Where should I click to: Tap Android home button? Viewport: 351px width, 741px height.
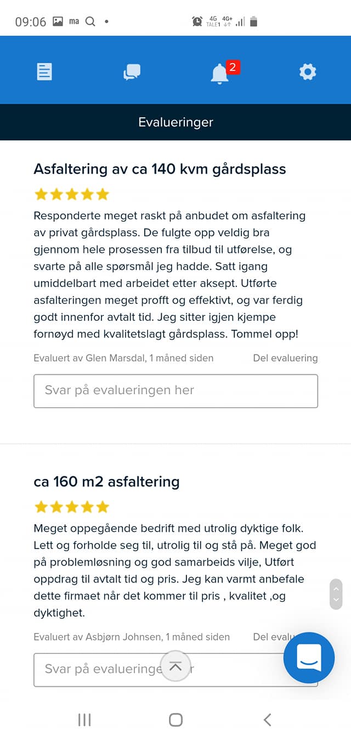point(175,720)
